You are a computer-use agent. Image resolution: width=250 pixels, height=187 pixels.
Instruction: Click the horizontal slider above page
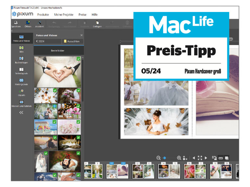coord(127,41)
